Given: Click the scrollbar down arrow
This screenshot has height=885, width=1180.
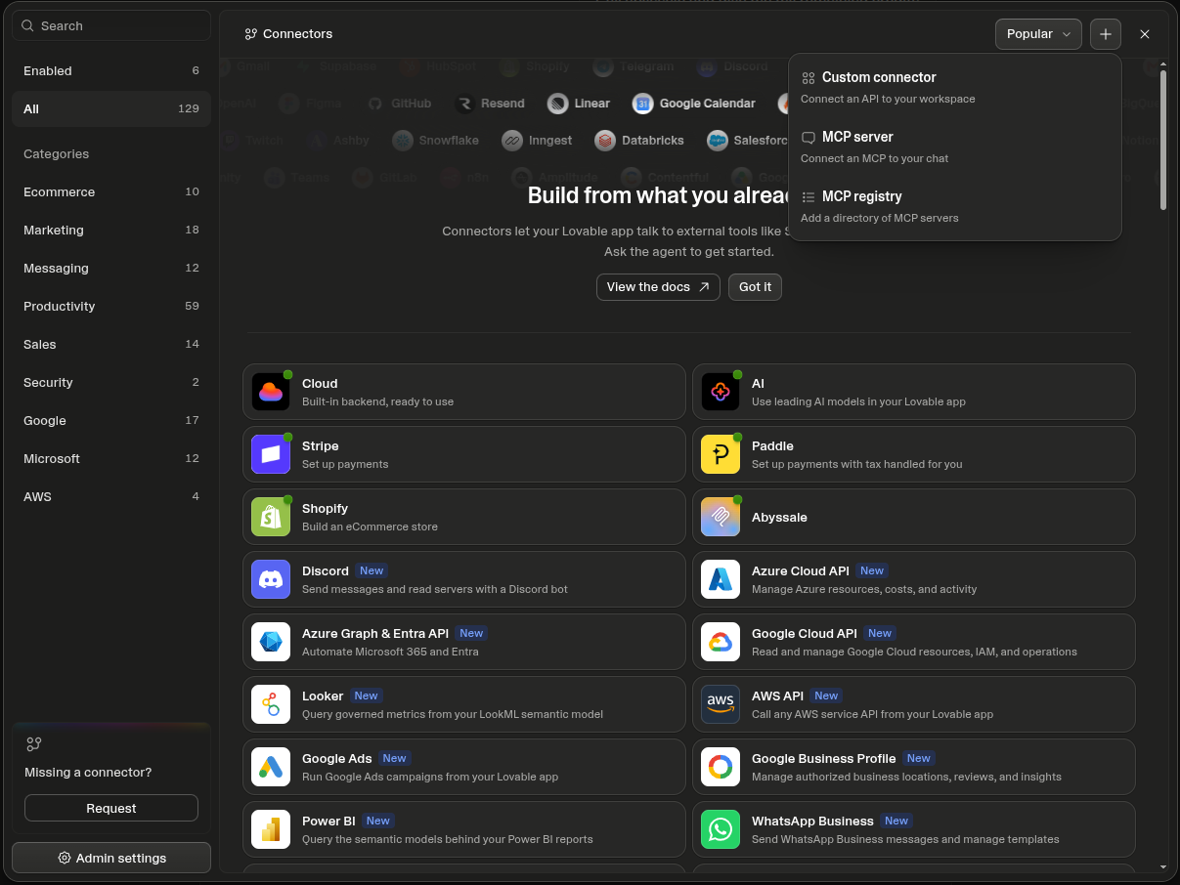Looking at the screenshot, I should (x=1163, y=866).
